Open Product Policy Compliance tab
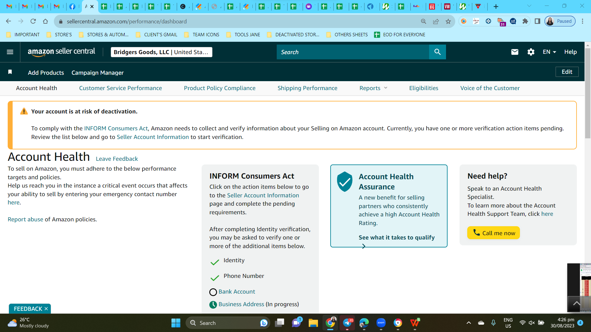 [x=219, y=88]
